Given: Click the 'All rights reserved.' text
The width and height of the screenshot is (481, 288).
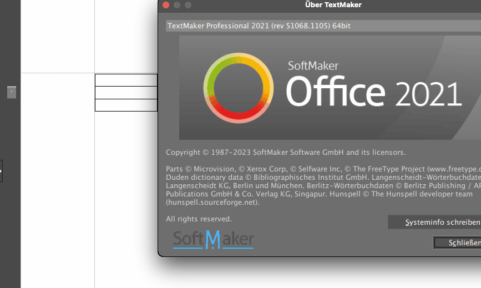Looking at the screenshot, I should [199, 219].
